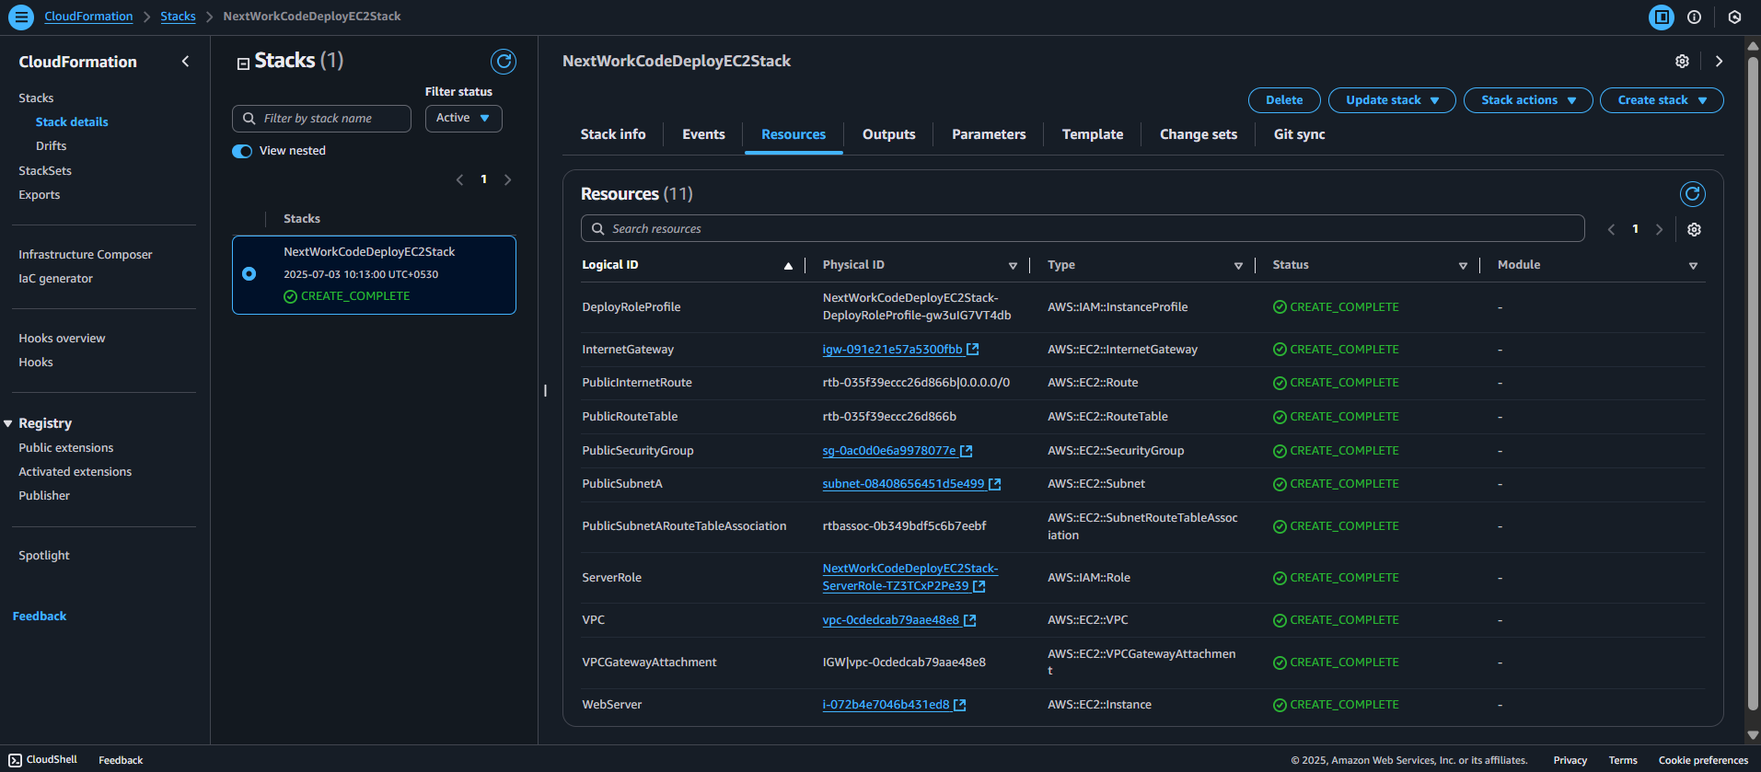Open CloudShell from the footer
The width and height of the screenshot is (1761, 772).
coord(43,760)
